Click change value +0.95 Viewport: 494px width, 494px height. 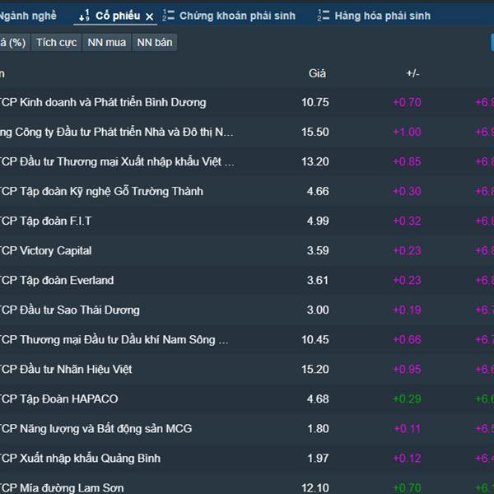(x=407, y=369)
